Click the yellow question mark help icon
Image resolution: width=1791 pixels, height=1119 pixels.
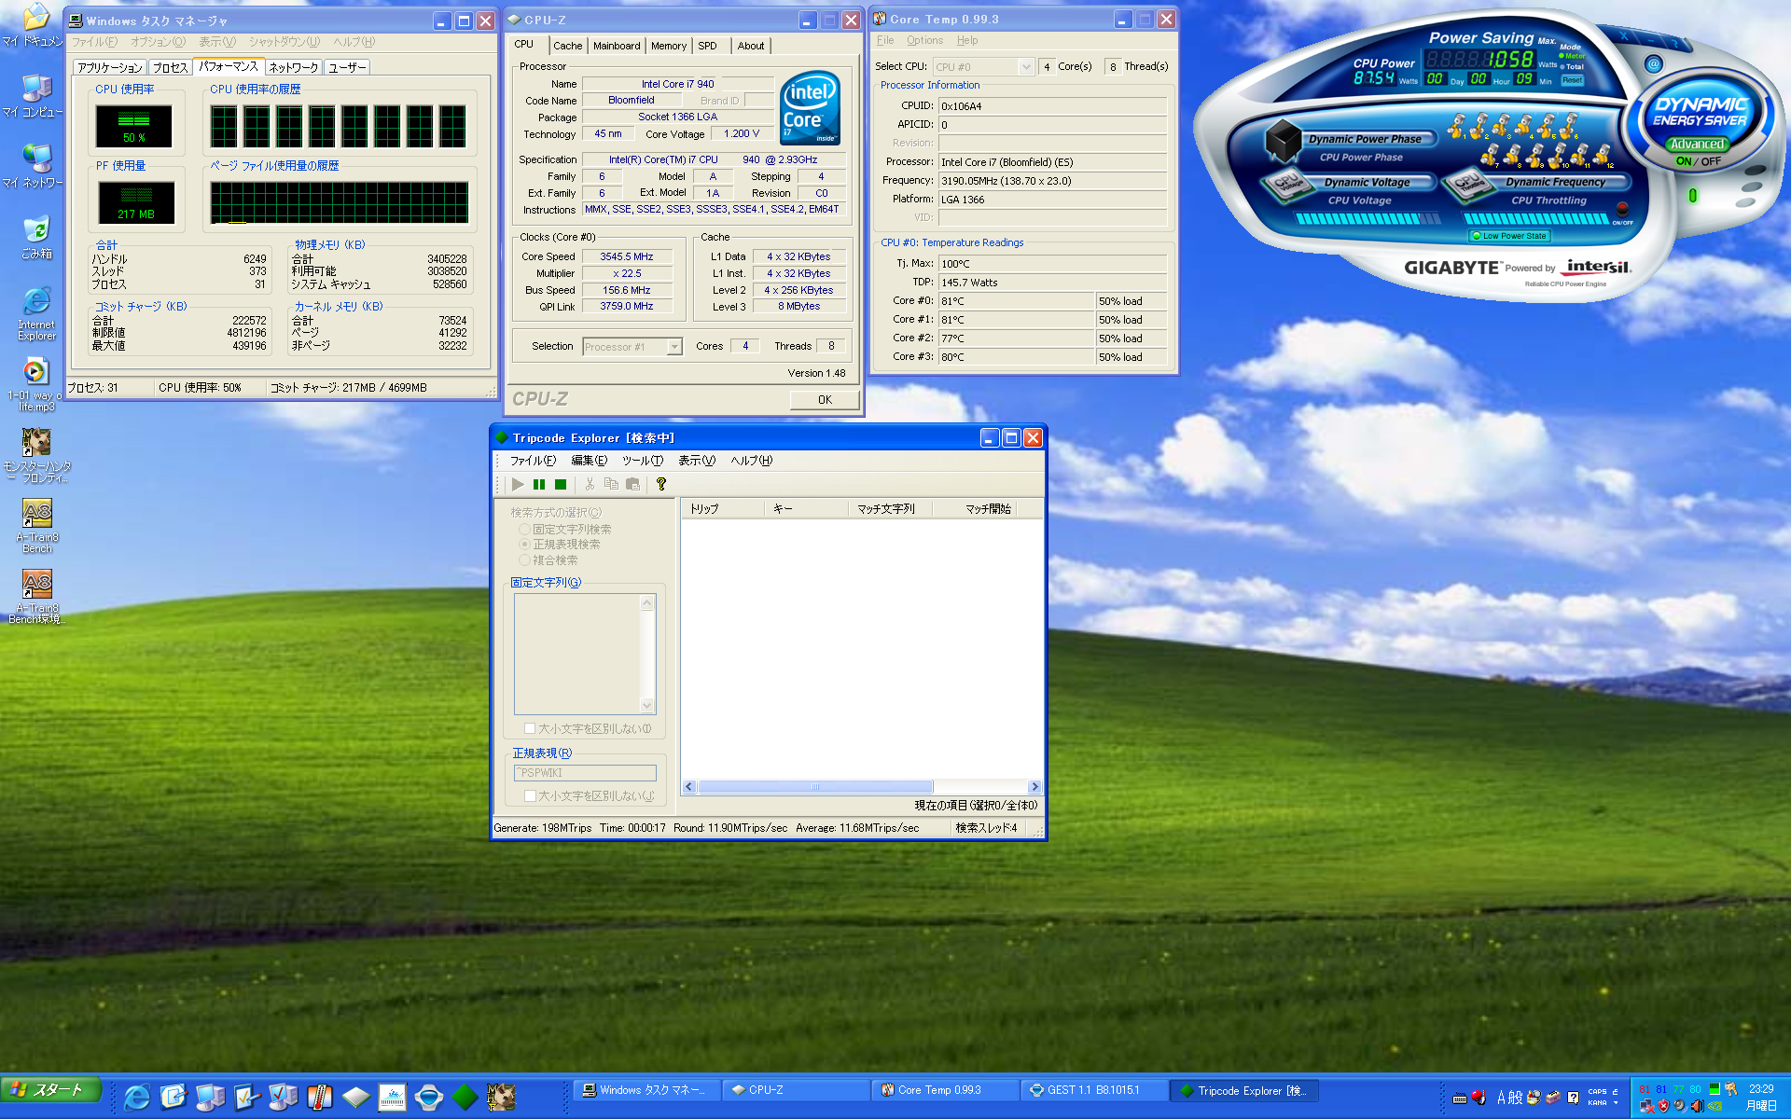pos(661,484)
